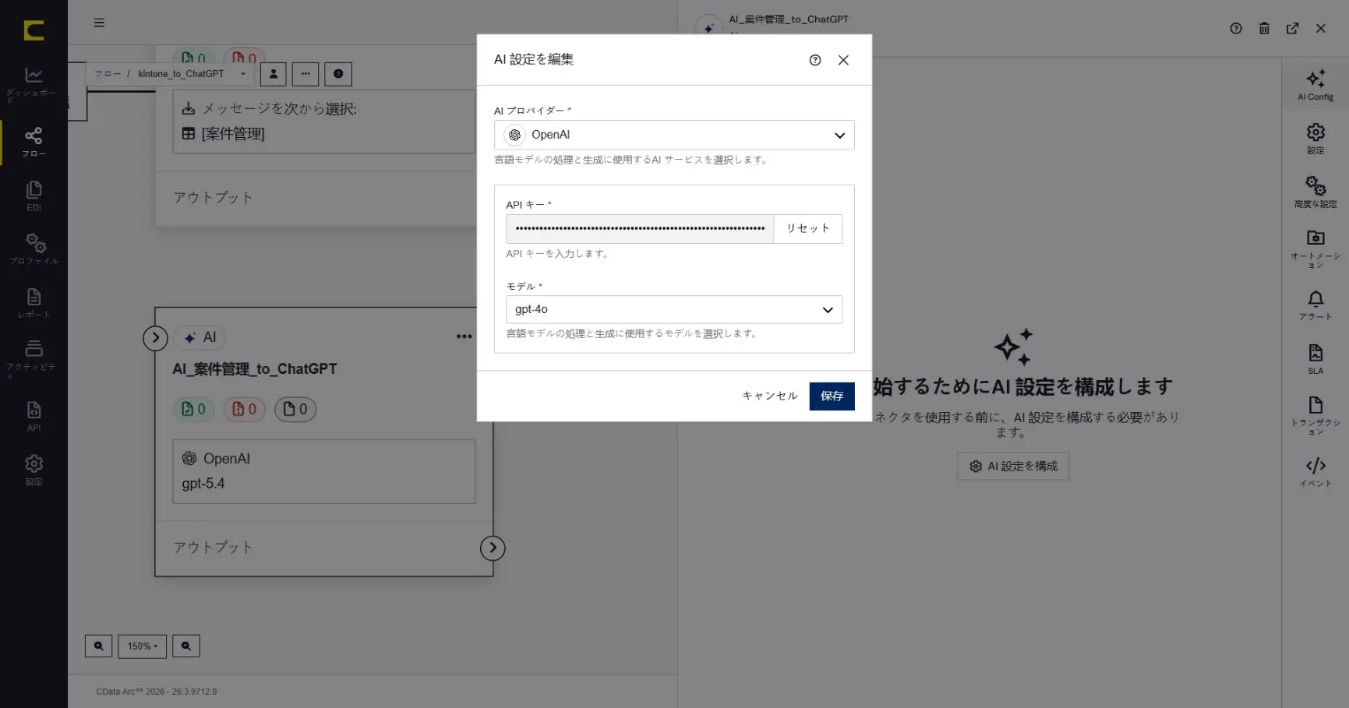Click the OpenAI gpt-5.4 box on connector
Viewport: 1349px width, 708px height.
(x=324, y=471)
